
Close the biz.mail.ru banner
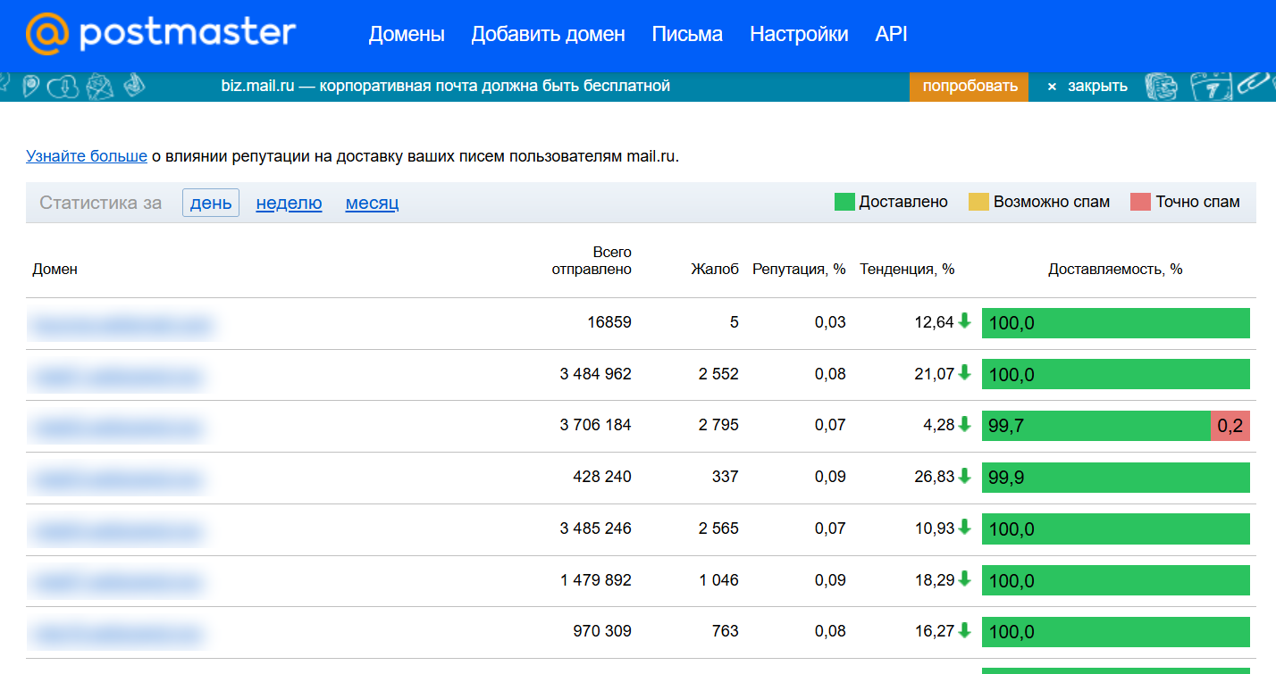tap(1087, 87)
